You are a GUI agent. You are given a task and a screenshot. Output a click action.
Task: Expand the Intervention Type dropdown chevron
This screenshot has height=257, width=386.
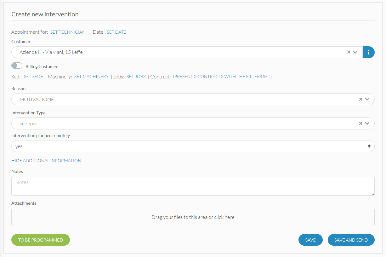tap(367, 123)
